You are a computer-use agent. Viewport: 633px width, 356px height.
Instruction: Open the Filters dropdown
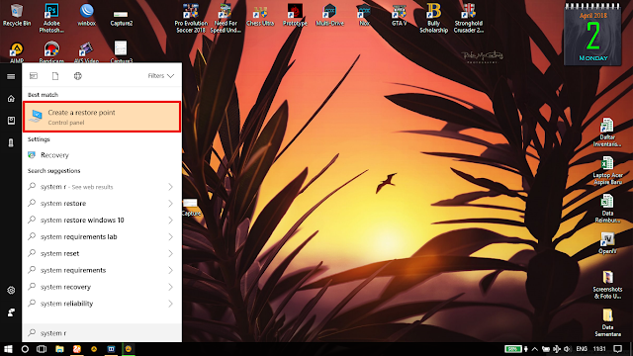pos(160,76)
